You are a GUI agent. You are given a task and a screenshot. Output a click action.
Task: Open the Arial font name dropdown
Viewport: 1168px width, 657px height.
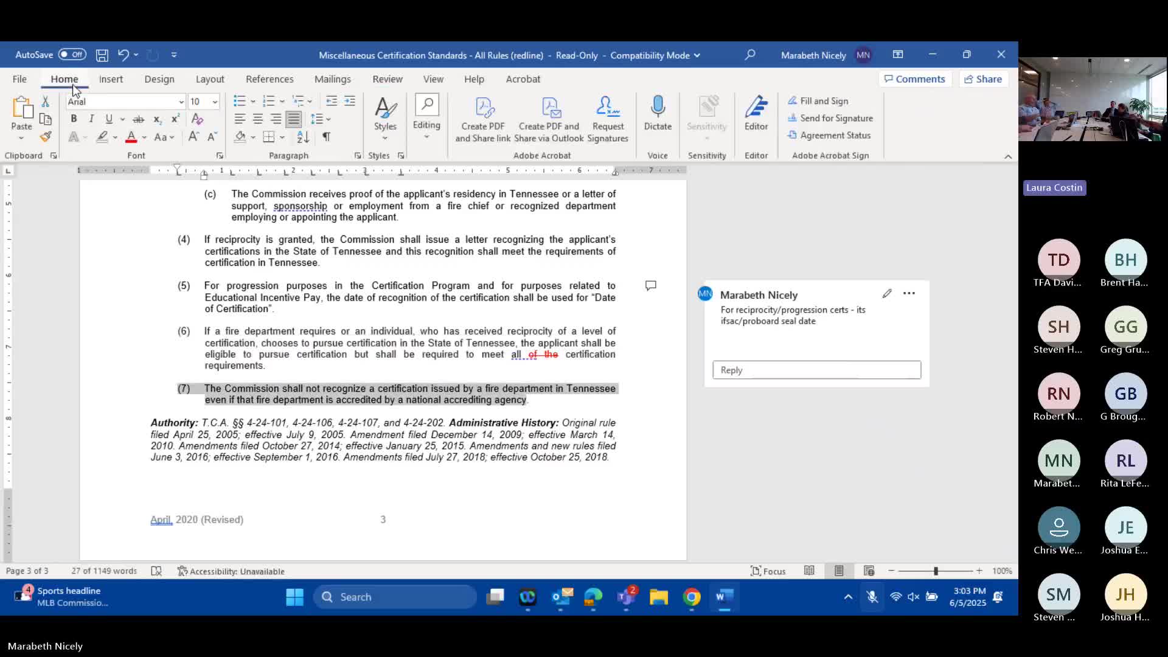point(181,102)
